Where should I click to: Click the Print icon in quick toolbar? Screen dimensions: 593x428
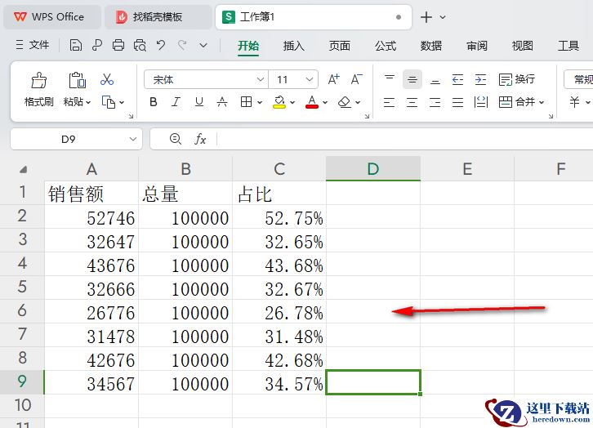pyautogui.click(x=118, y=46)
